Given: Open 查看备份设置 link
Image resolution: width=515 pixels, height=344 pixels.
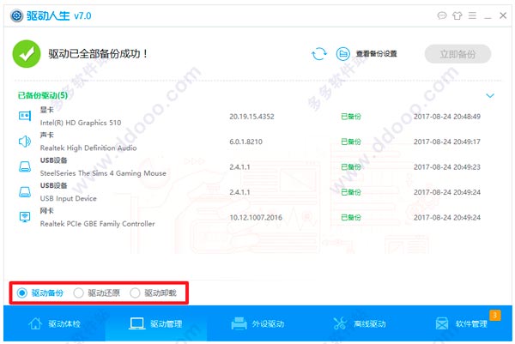Looking at the screenshot, I should pos(377,54).
